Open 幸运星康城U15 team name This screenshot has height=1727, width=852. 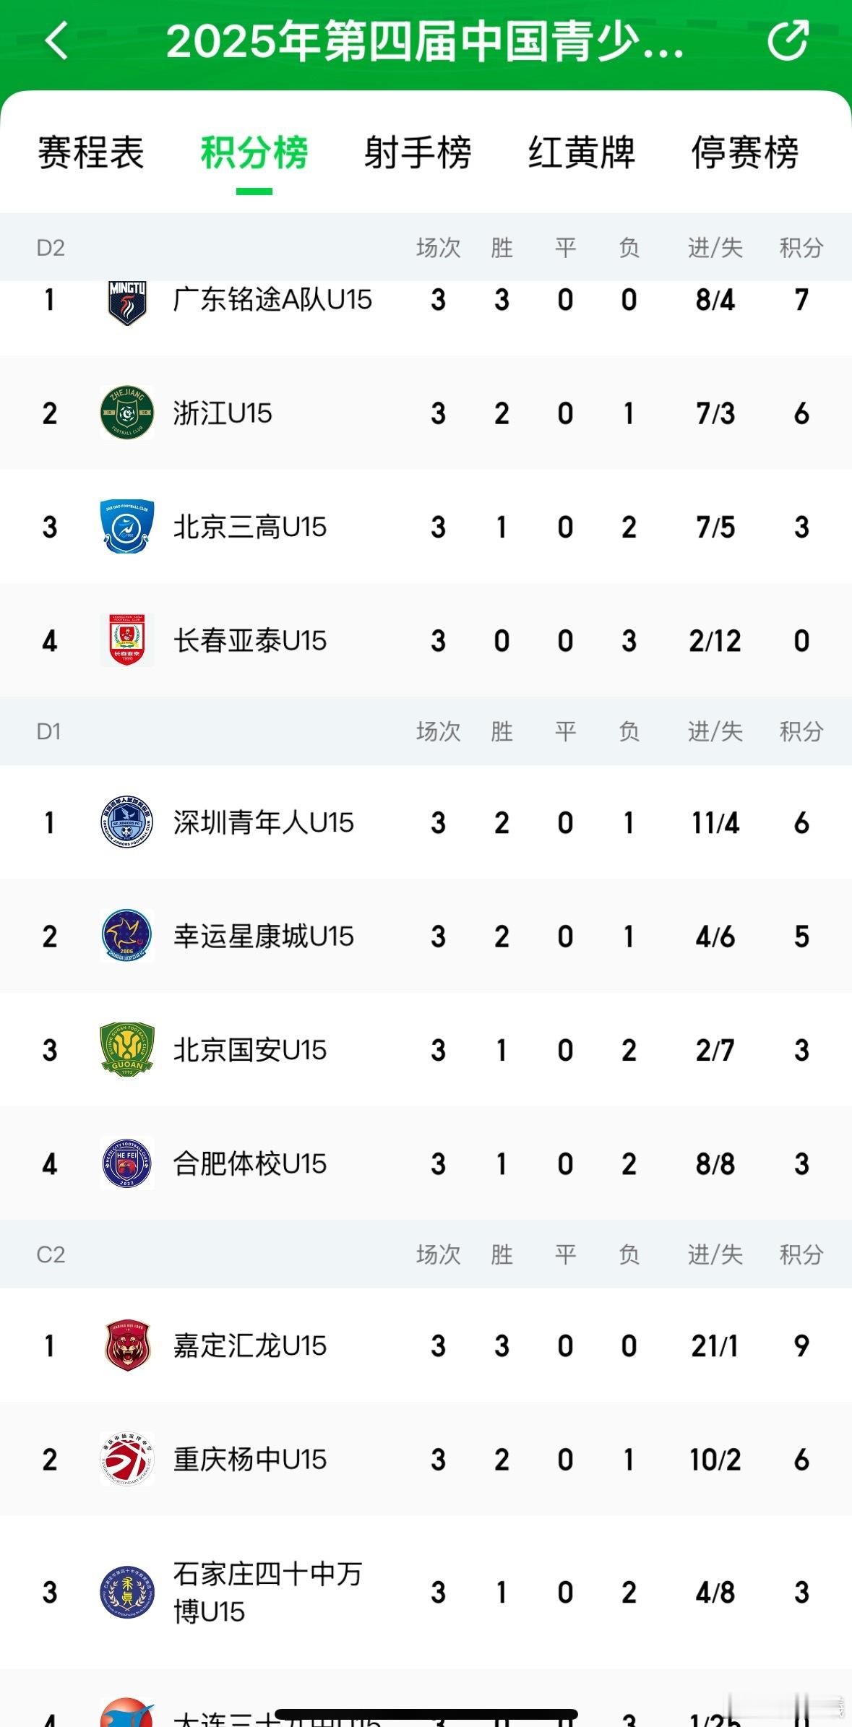point(264,936)
